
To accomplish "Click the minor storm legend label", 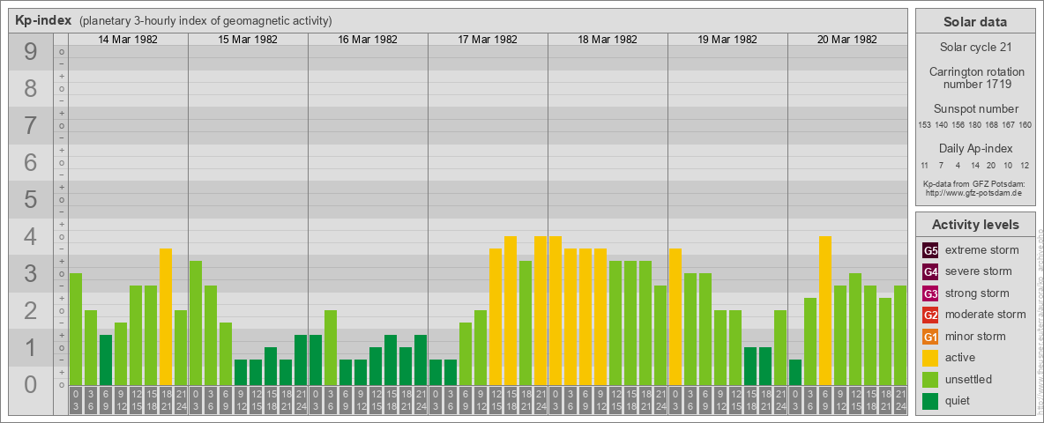I will tap(975, 336).
